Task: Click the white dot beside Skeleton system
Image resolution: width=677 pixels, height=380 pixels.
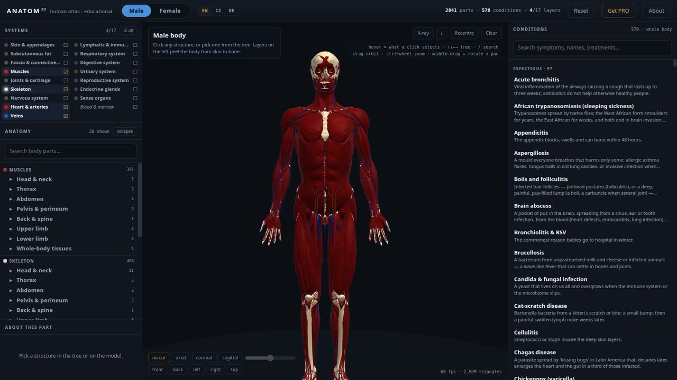Action: [6, 89]
